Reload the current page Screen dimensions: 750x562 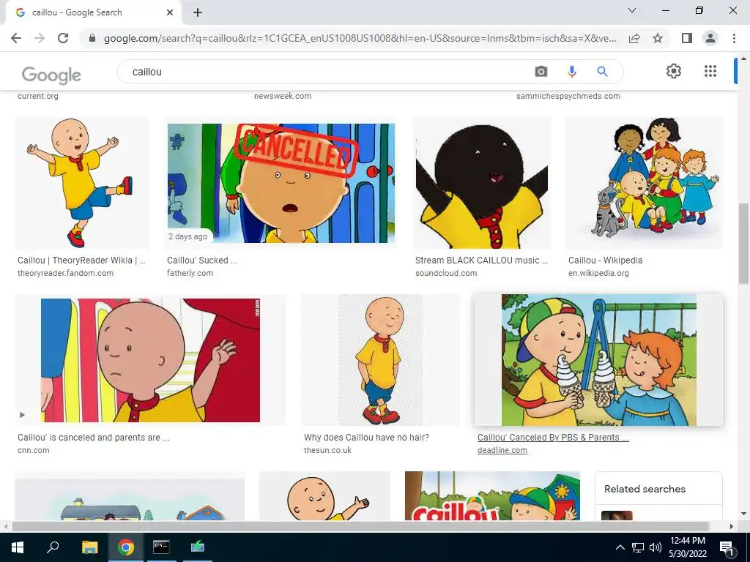63,38
